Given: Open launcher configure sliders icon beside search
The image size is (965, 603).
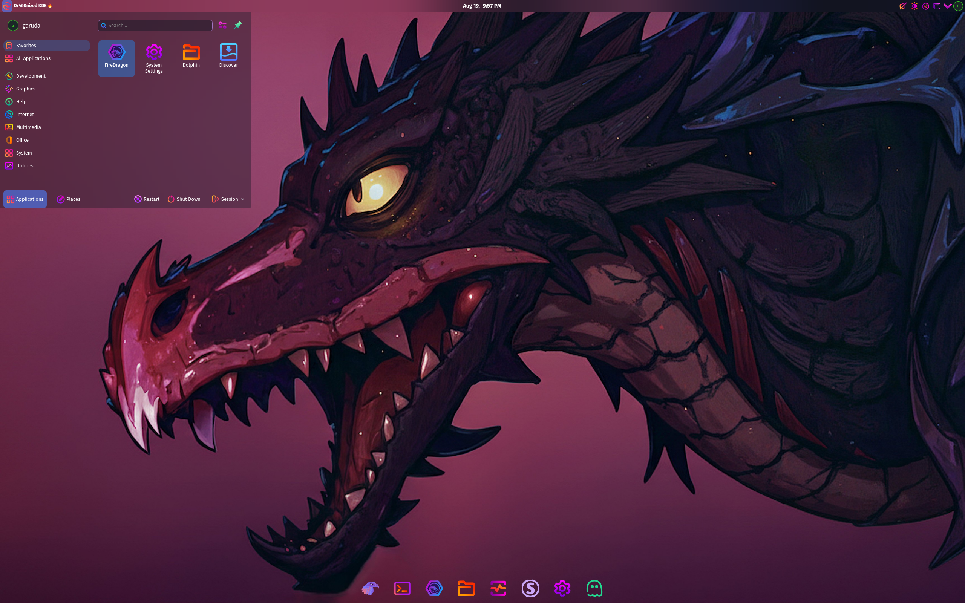Looking at the screenshot, I should [222, 25].
